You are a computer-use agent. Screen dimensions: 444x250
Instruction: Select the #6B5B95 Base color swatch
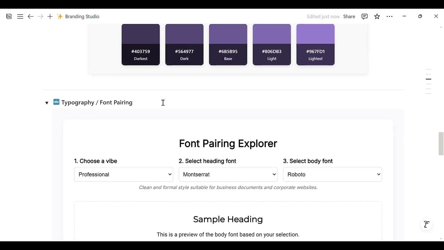pos(228,44)
